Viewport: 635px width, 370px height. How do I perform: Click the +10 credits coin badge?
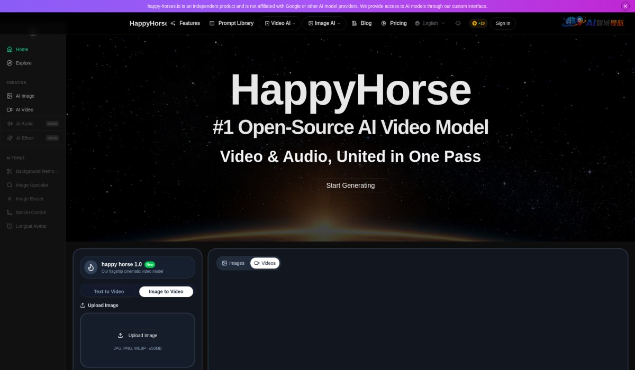click(478, 23)
